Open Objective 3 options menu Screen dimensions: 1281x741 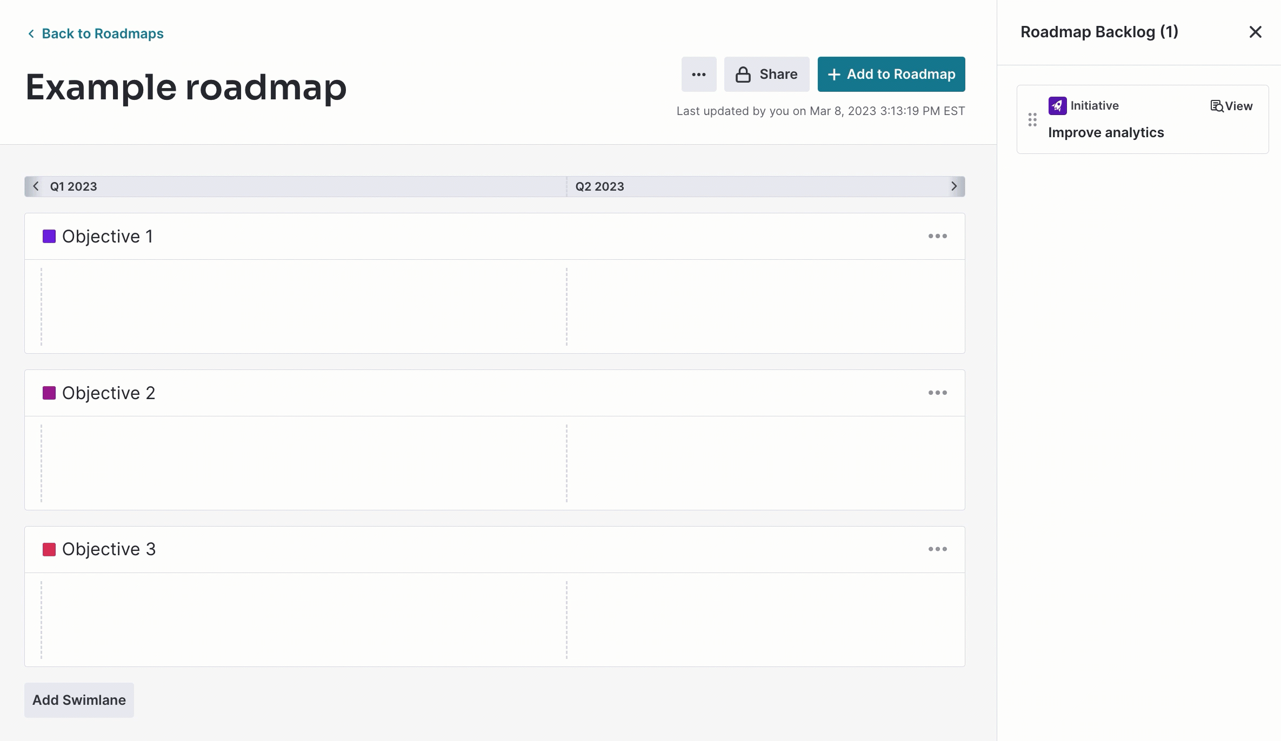click(x=938, y=549)
